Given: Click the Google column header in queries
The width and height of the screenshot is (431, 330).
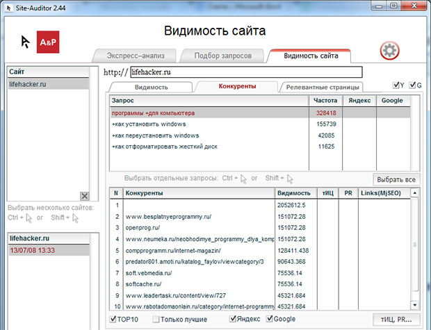Looking at the screenshot, I should pyautogui.click(x=393, y=101).
